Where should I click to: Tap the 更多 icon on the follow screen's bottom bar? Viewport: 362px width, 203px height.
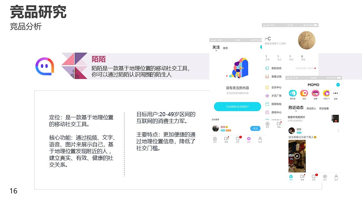click(x=260, y=140)
